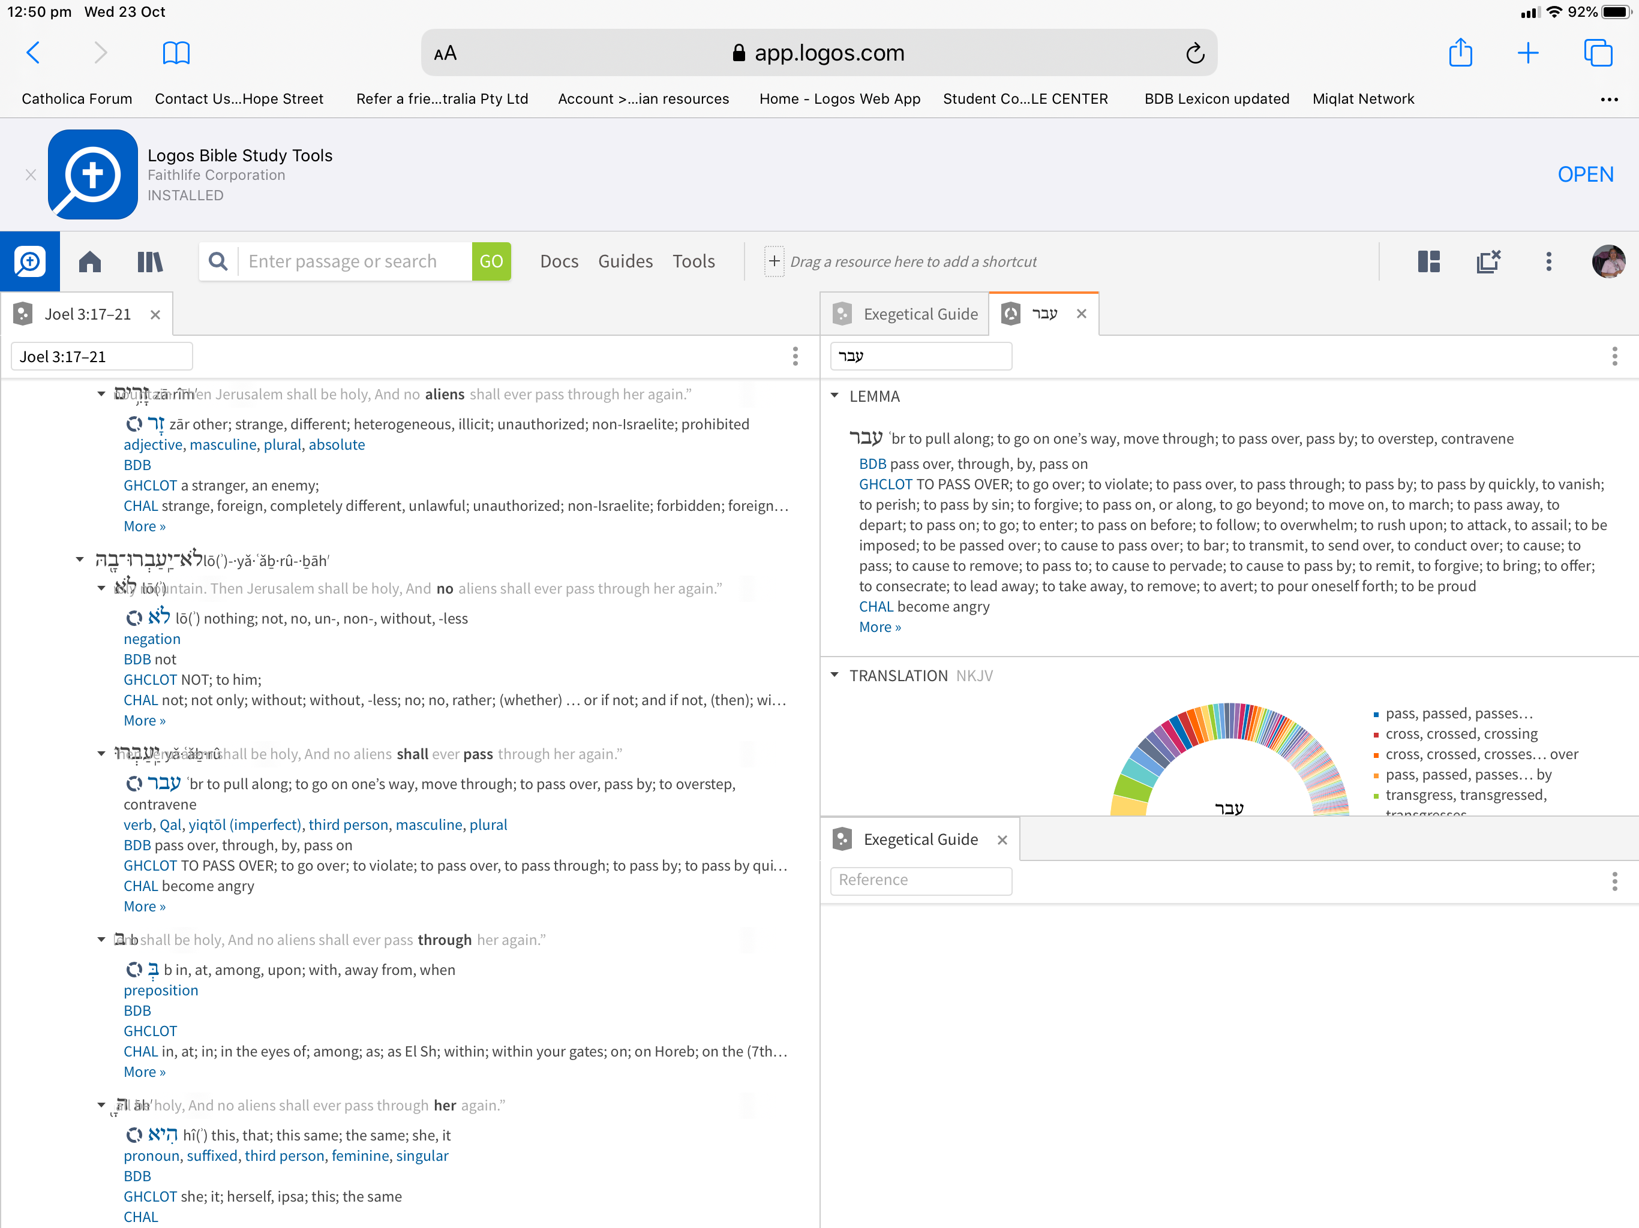
Task: Open BDB link in LEMMA section
Action: coord(872,463)
